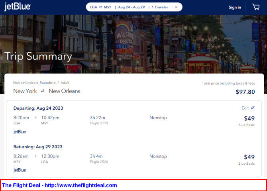Click Non-refundable Roundtrip, 1 Adult text
This screenshot has width=267, height=191.
(x=41, y=83)
